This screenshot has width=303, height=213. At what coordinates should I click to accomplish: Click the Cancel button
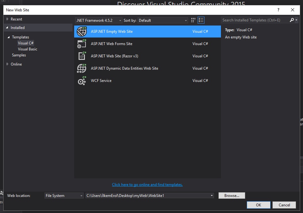coord(284,205)
